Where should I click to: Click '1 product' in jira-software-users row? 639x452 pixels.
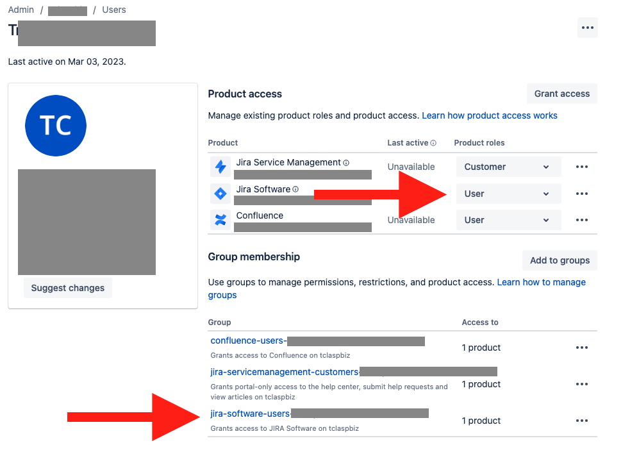[x=481, y=421]
